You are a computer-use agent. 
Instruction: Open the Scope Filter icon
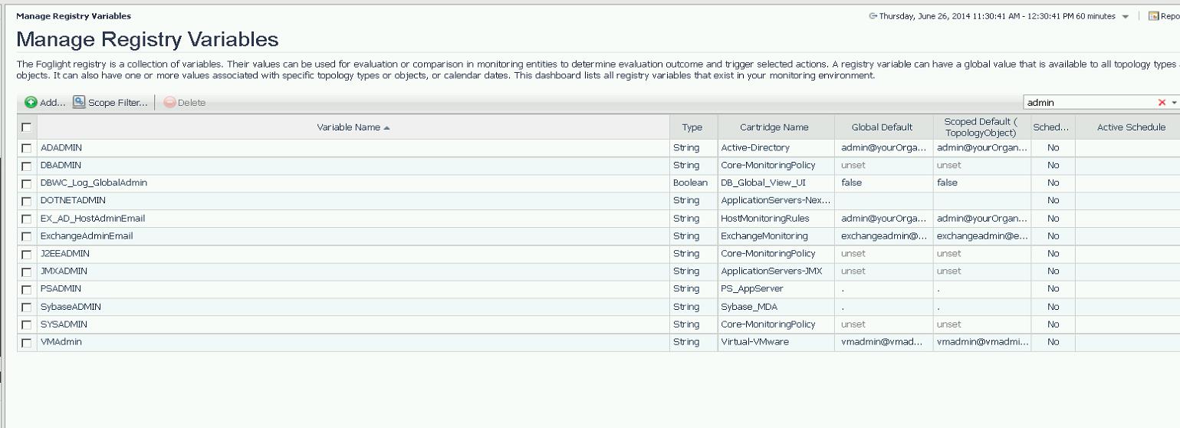click(79, 102)
